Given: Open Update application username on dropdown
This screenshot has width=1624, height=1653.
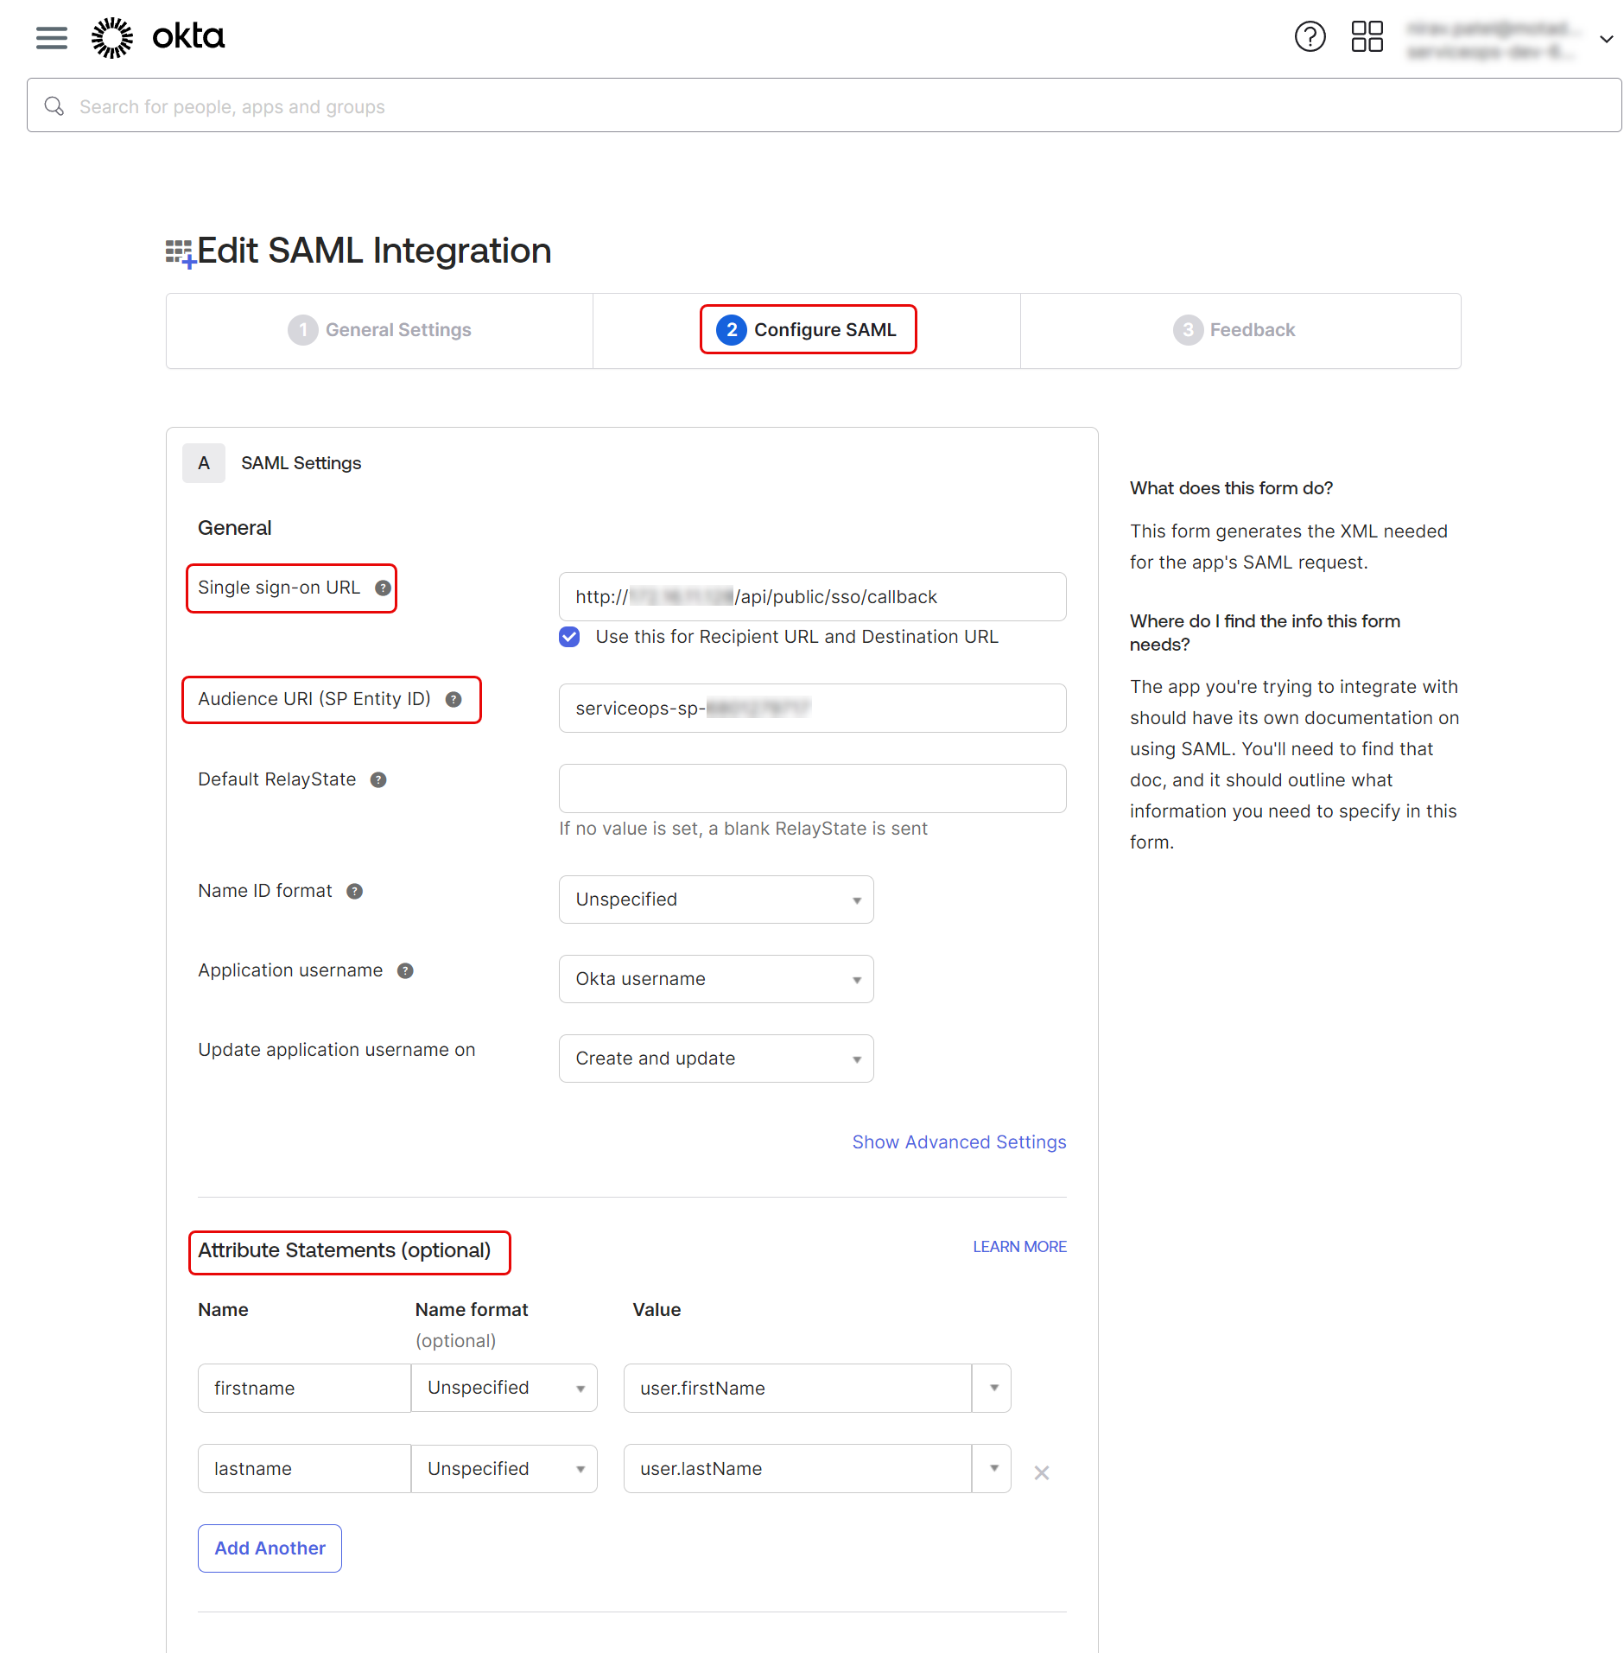Looking at the screenshot, I should [x=715, y=1059].
